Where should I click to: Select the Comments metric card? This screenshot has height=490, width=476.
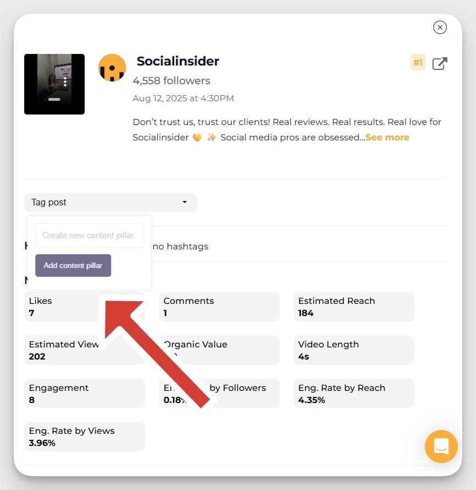pos(219,307)
